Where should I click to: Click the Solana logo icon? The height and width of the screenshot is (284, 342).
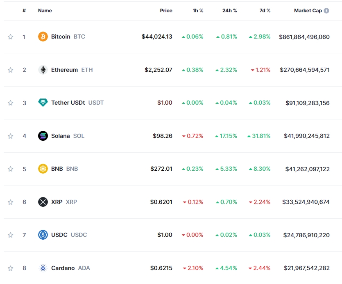tap(42, 136)
